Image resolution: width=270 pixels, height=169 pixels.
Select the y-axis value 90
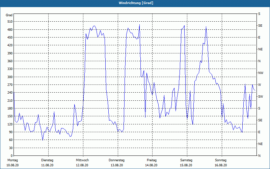11,132
